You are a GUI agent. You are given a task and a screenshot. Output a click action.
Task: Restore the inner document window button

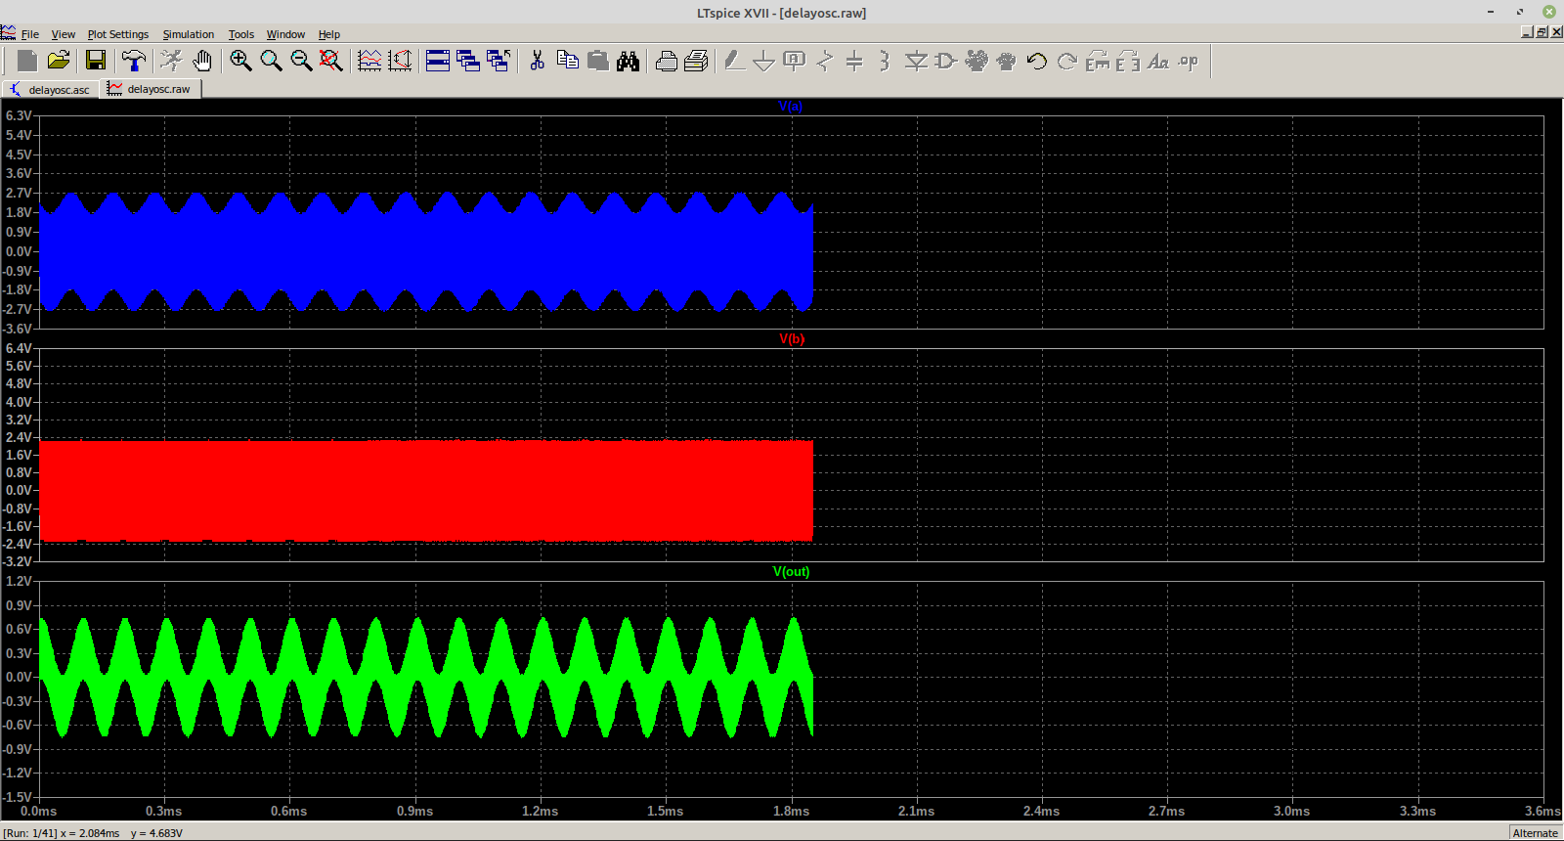pos(1542,32)
